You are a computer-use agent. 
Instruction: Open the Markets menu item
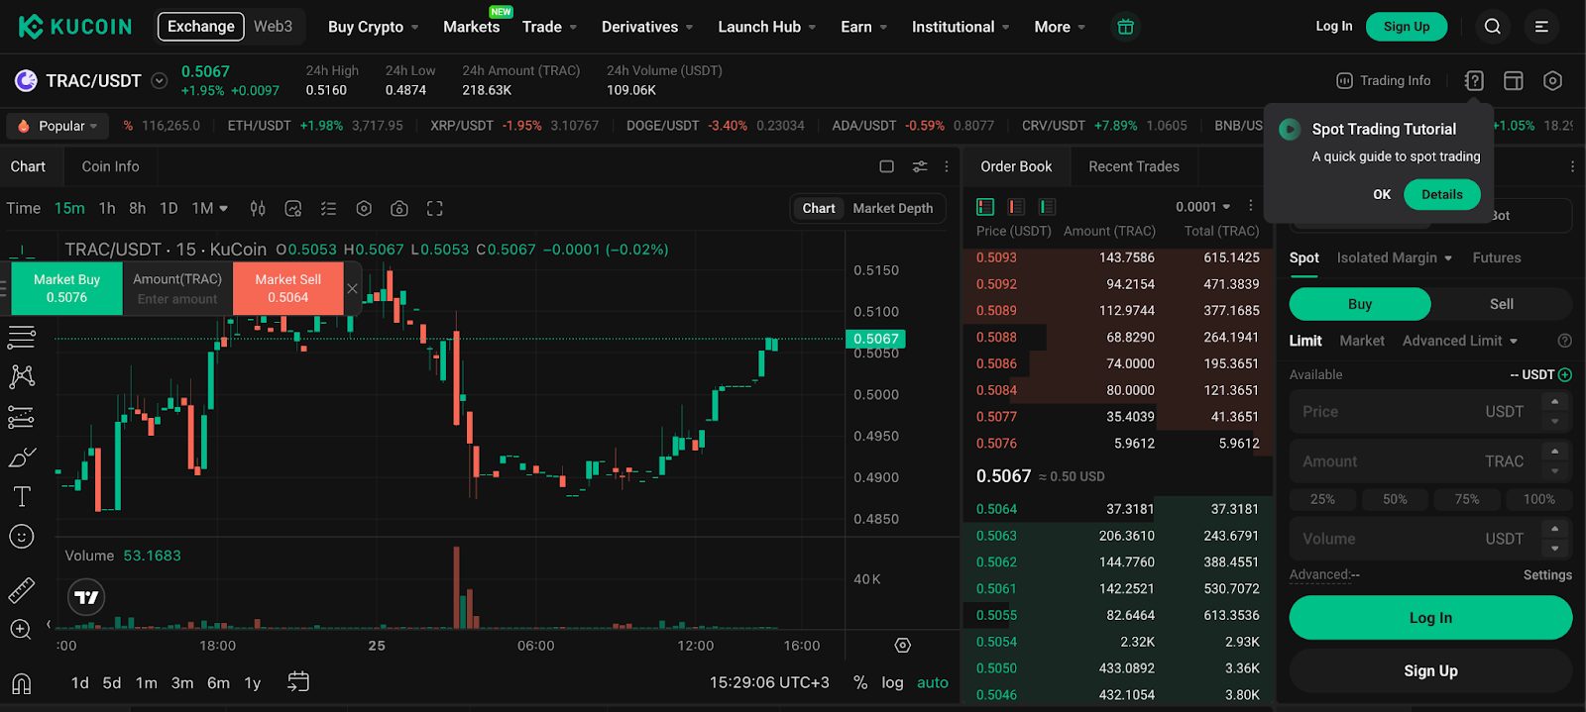[x=471, y=27]
